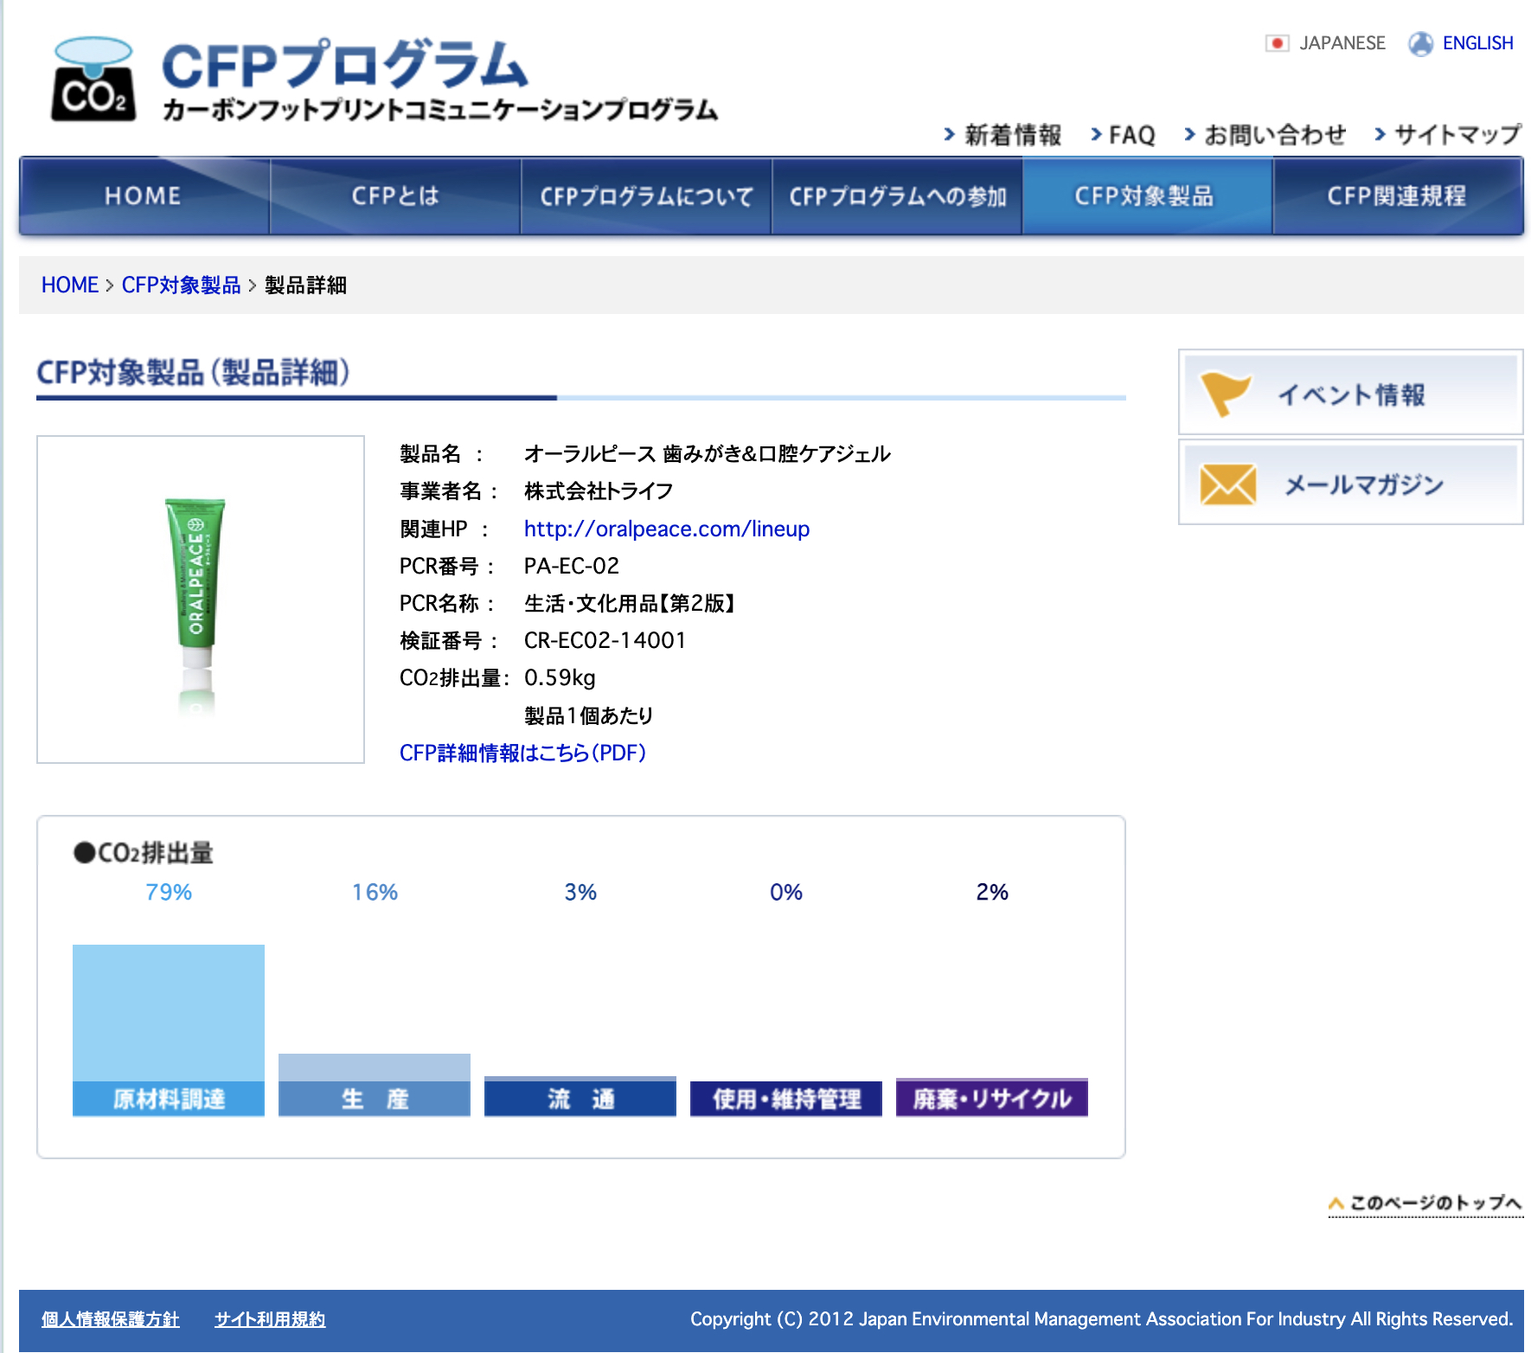Click the Japanese flag icon
Image resolution: width=1531 pixels, height=1353 pixels.
pyautogui.click(x=1277, y=43)
